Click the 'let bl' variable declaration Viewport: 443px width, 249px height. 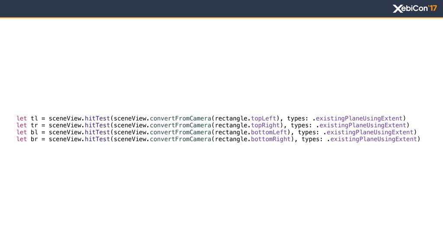[27, 132]
